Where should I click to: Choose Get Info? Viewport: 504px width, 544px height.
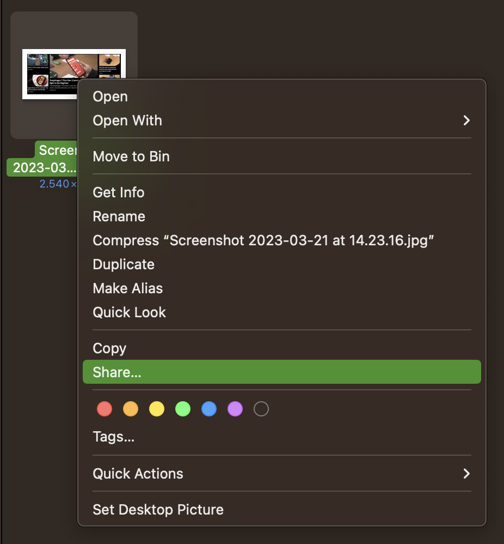tap(119, 192)
